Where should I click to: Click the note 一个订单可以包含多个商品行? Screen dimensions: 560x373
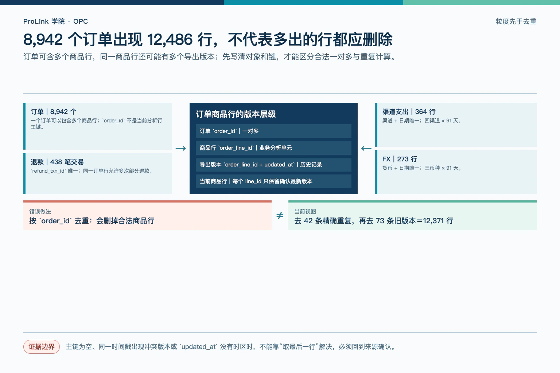[96, 123]
